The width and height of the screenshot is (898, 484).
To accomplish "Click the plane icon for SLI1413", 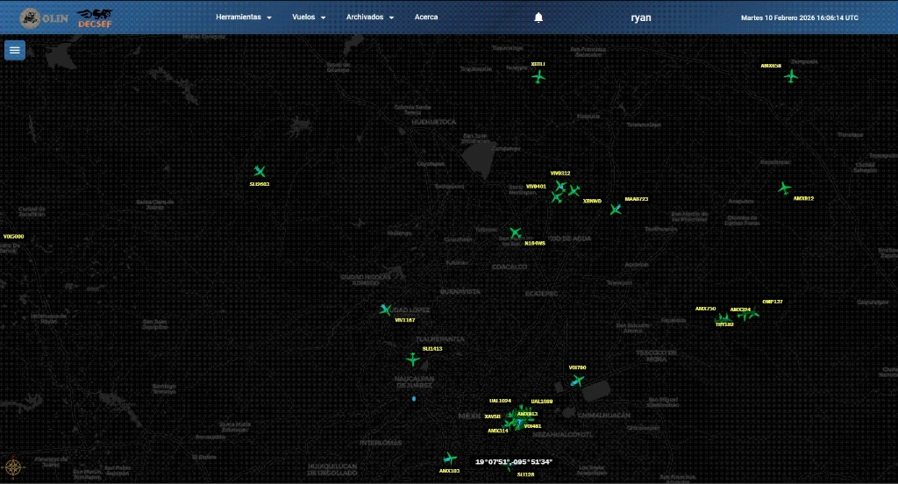I will pyautogui.click(x=413, y=359).
